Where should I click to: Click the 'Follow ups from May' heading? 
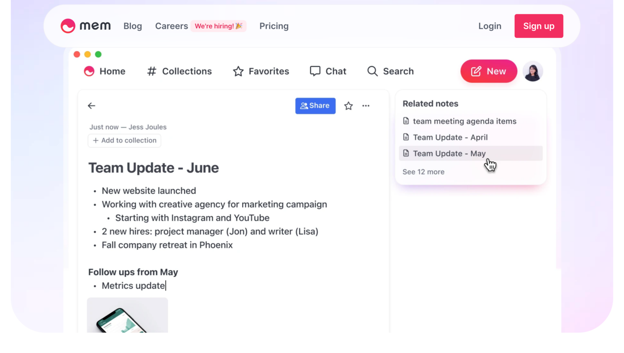click(x=133, y=272)
